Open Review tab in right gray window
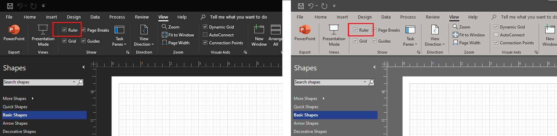Image resolution: width=557 pixels, height=136 pixels. 433,17
